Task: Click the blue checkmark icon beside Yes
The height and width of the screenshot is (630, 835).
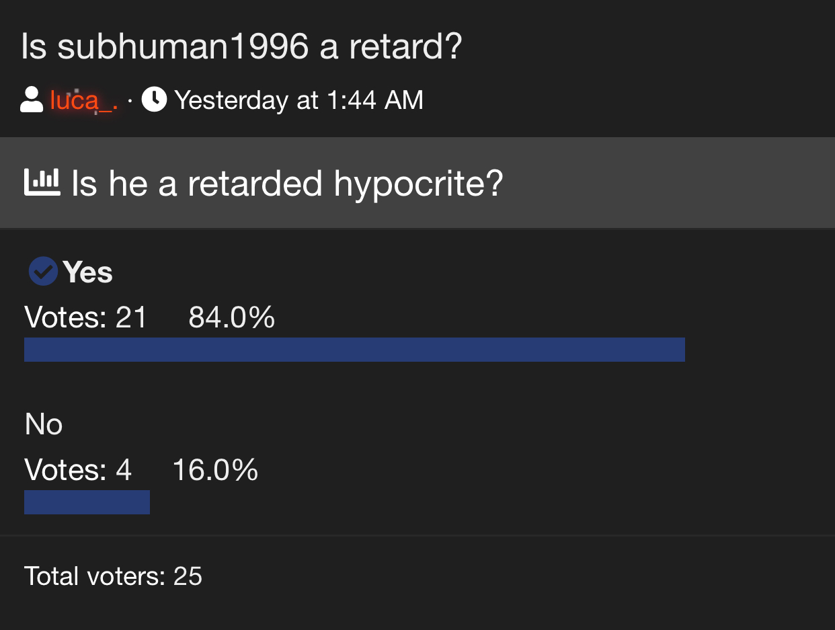Action: tap(43, 272)
